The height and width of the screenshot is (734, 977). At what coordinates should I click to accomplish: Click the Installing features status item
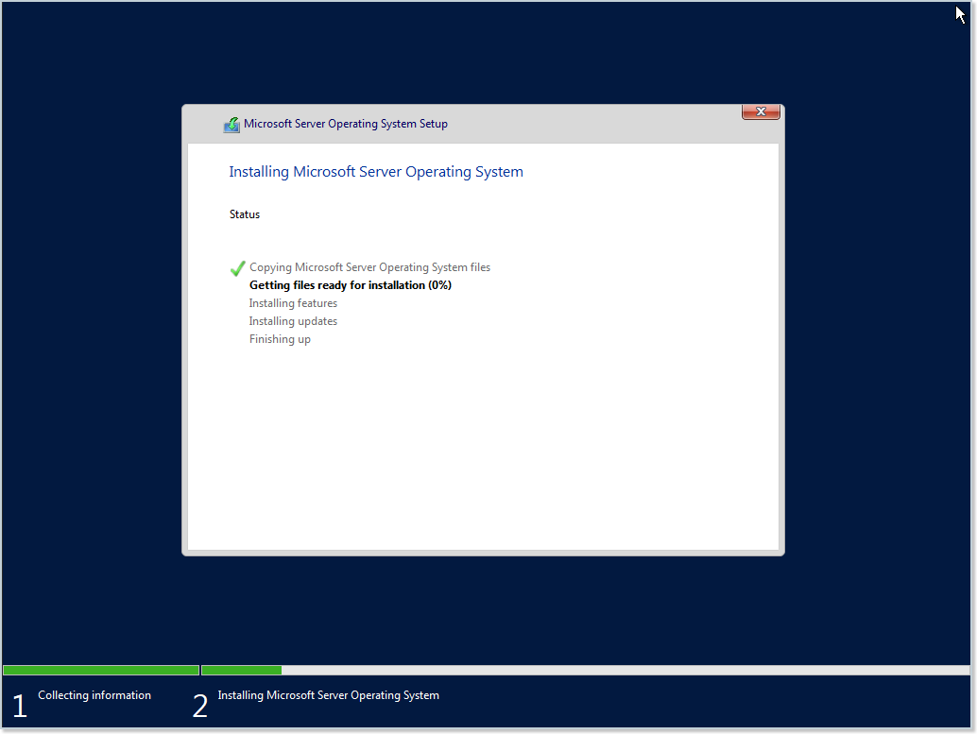293,302
